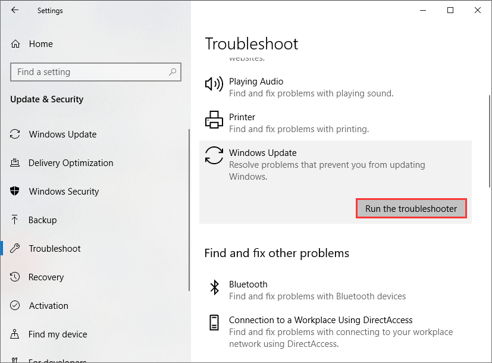This screenshot has height=363, width=492.
Task: Click the Delivery Optimization icon
Action: 15,163
